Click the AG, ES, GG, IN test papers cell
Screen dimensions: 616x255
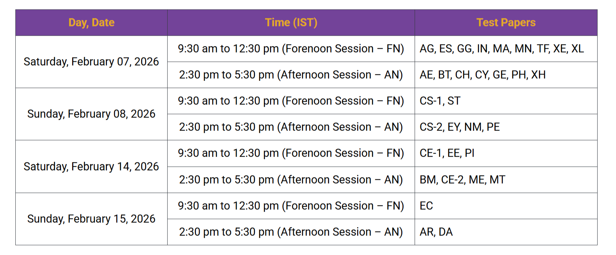501,49
